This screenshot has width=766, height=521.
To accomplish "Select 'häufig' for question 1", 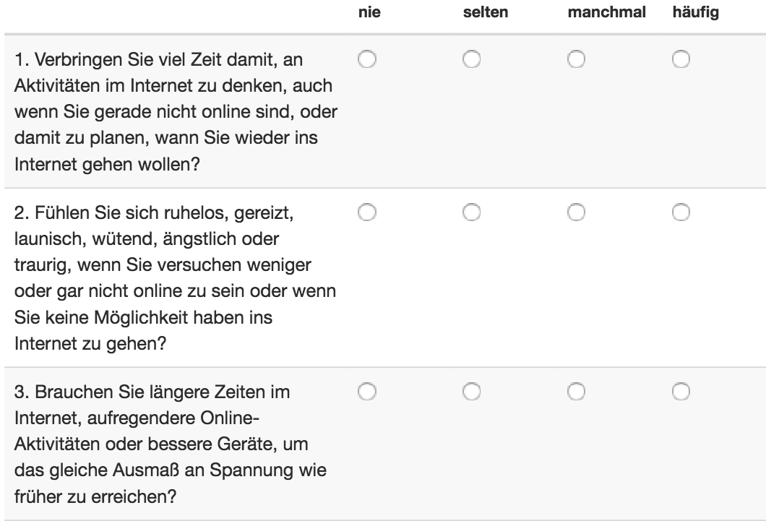I will (x=681, y=59).
